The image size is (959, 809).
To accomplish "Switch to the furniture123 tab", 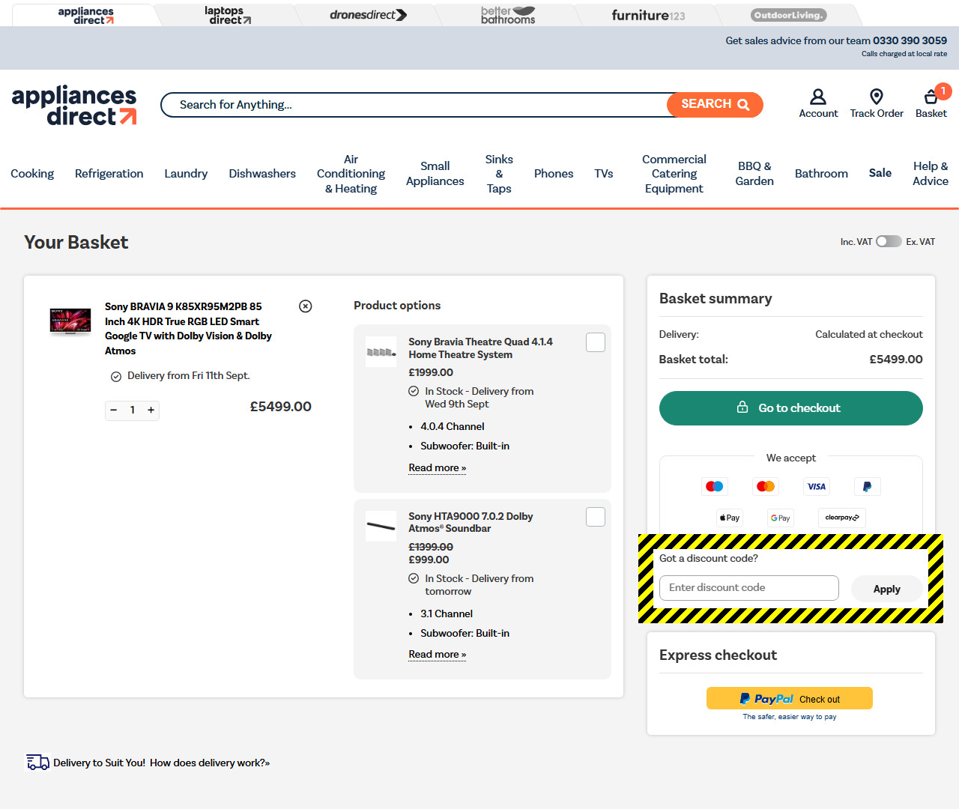I will [x=648, y=15].
